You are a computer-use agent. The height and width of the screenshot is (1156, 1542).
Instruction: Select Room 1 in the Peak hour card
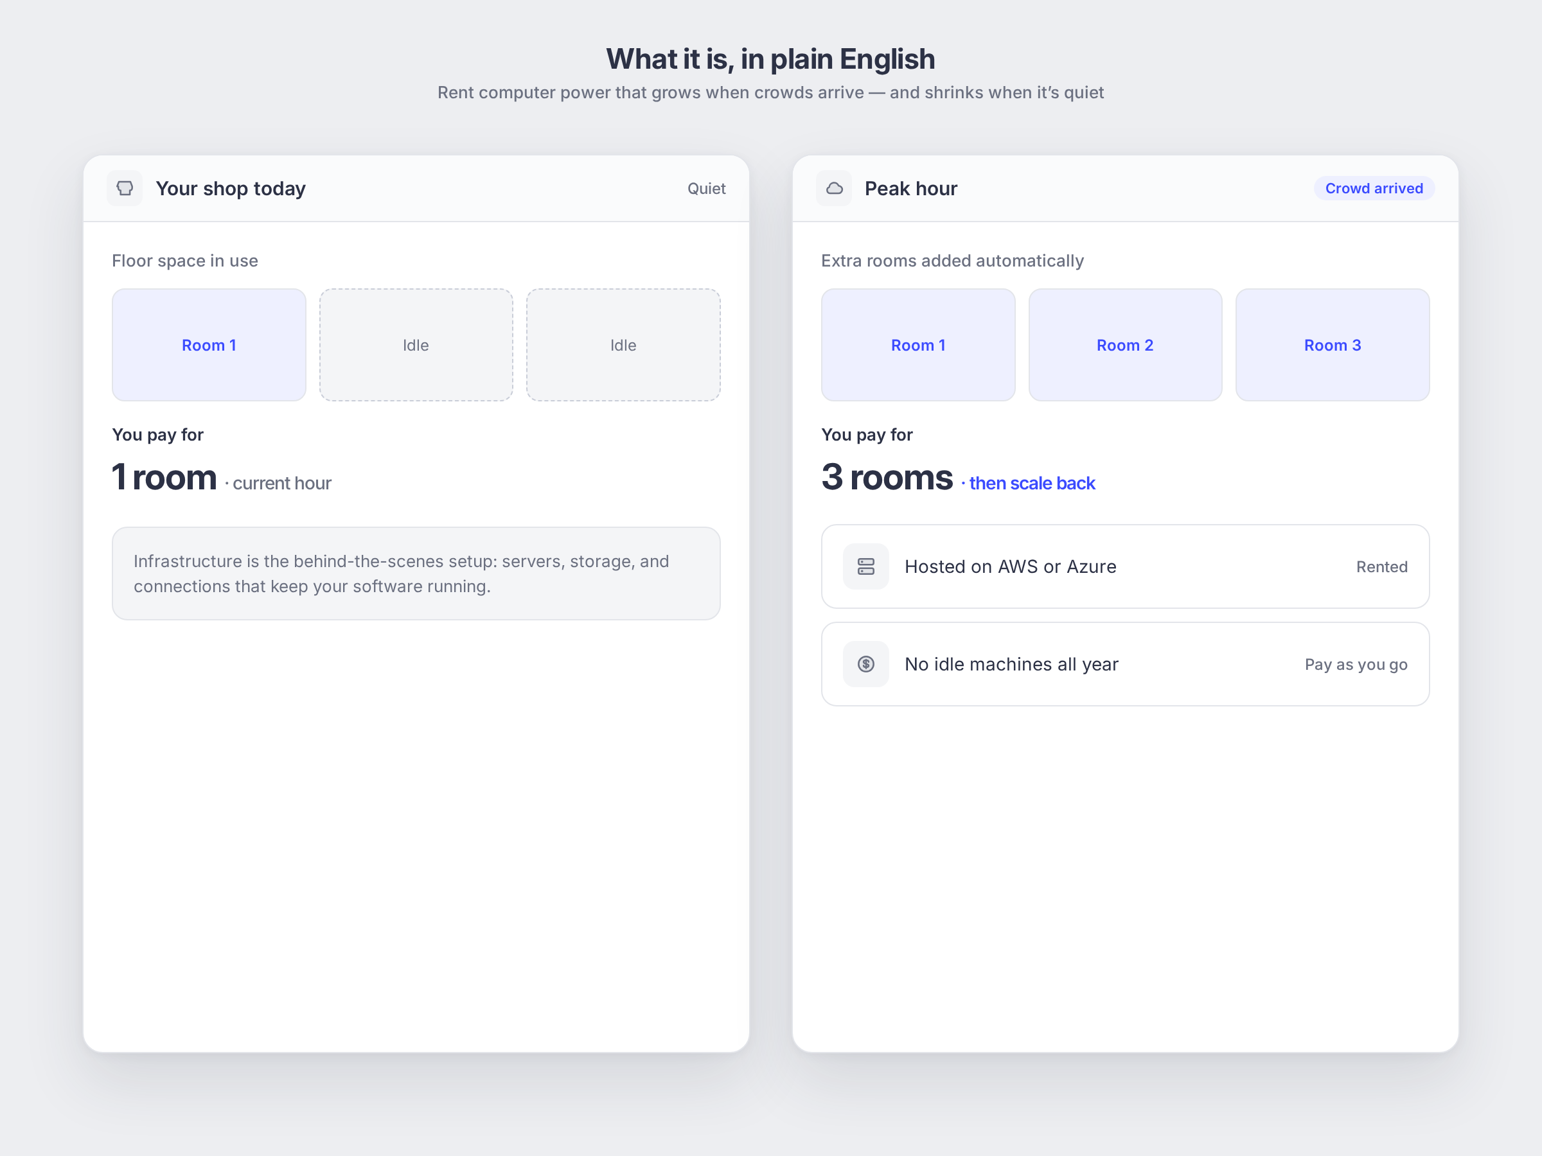pyautogui.click(x=918, y=345)
